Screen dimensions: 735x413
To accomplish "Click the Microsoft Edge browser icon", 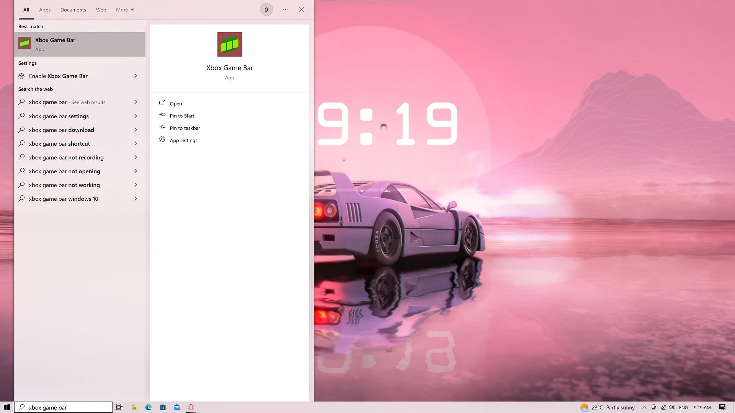I will [149, 407].
